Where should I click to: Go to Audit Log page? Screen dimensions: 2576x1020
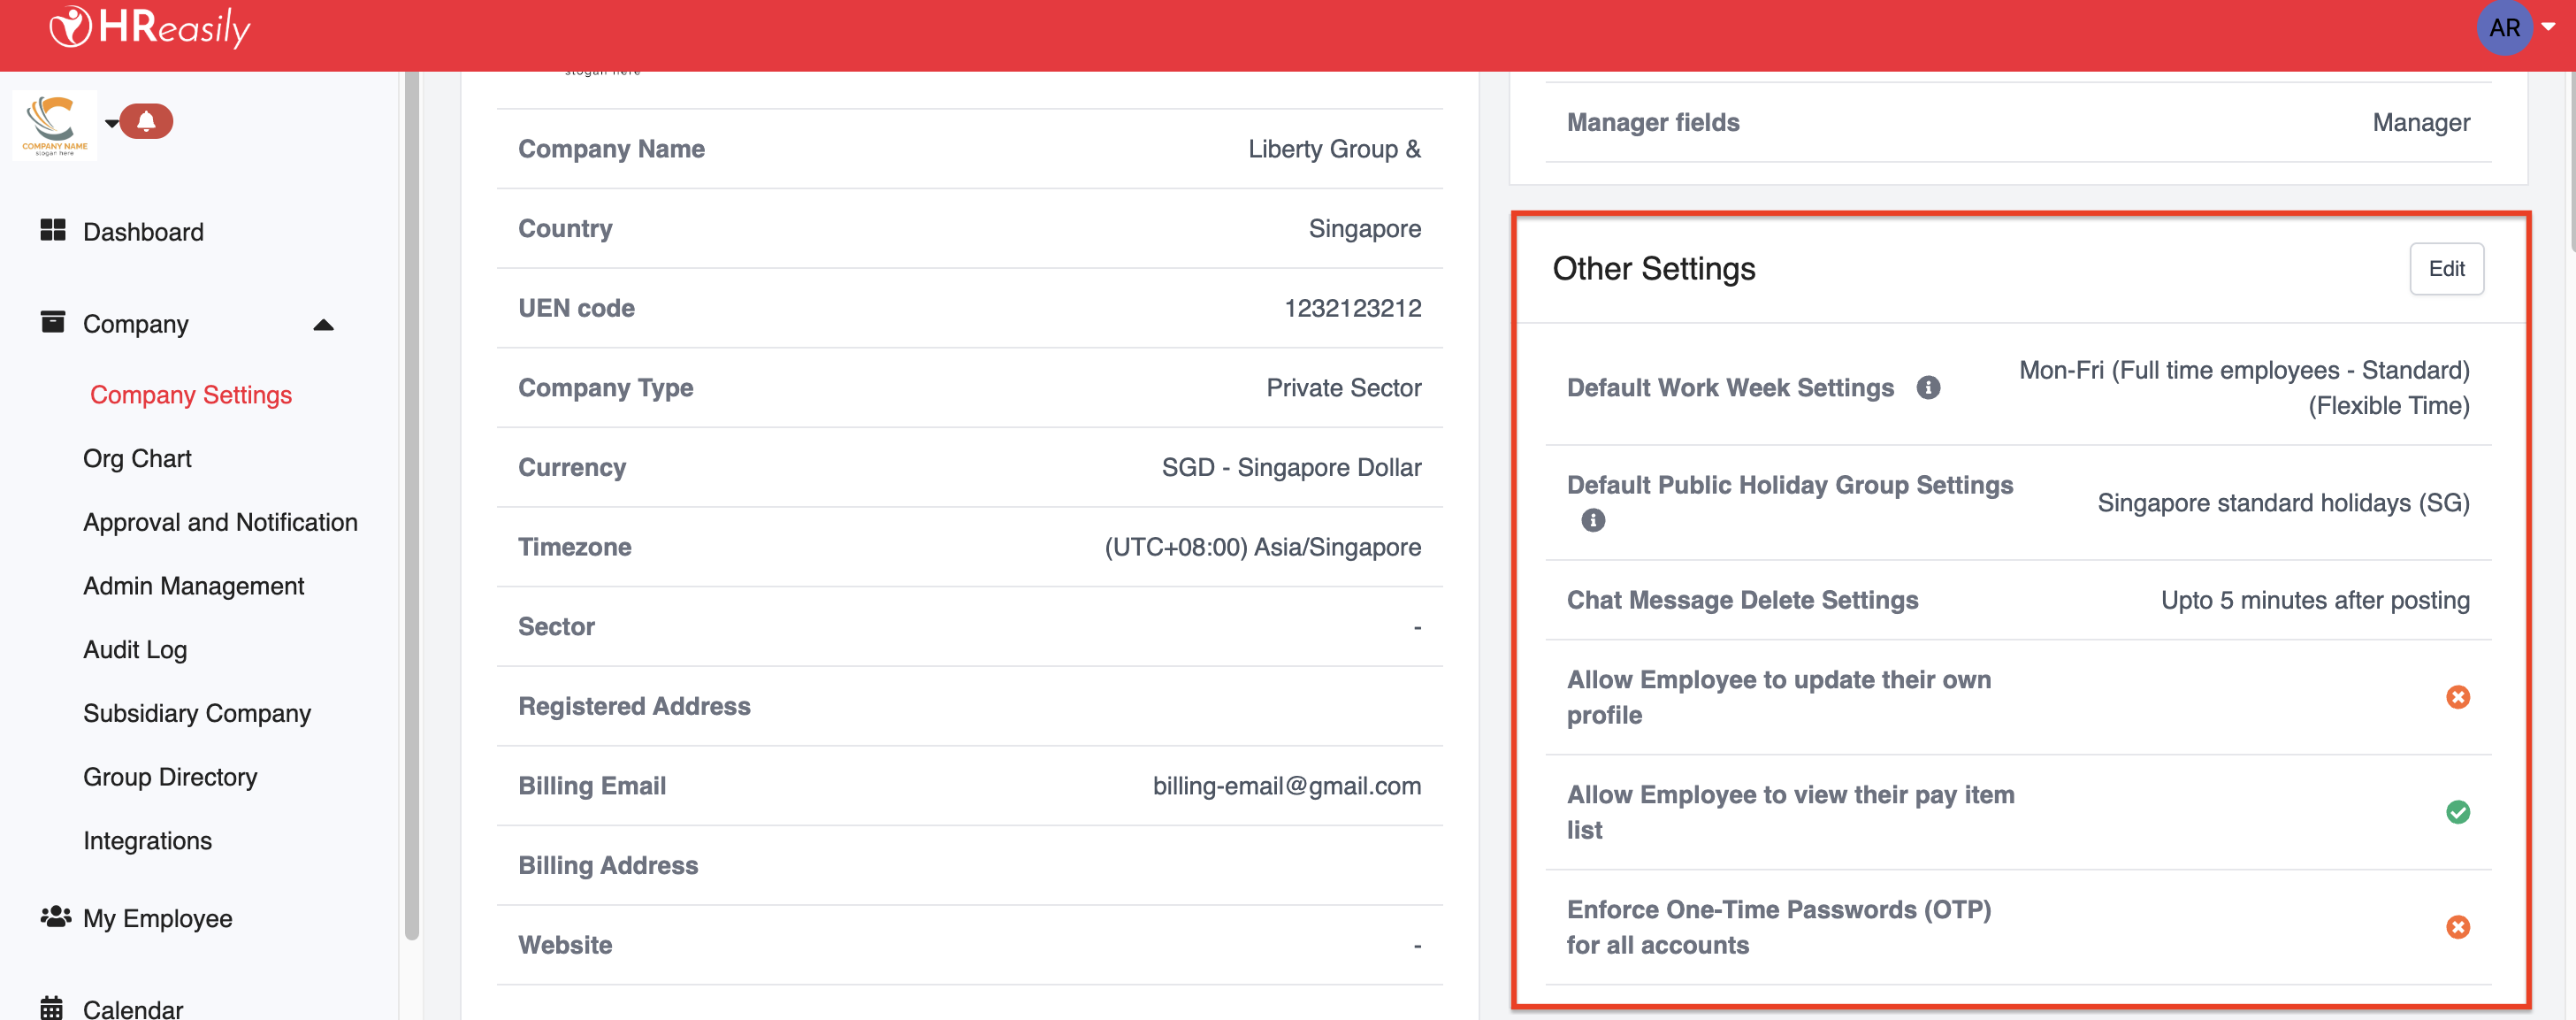[135, 650]
